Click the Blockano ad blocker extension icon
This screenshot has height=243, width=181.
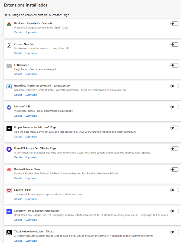[9, 24]
